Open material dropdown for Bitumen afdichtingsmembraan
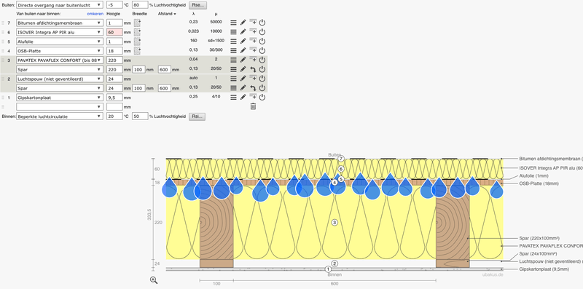This screenshot has height=289, width=583. tap(60, 23)
